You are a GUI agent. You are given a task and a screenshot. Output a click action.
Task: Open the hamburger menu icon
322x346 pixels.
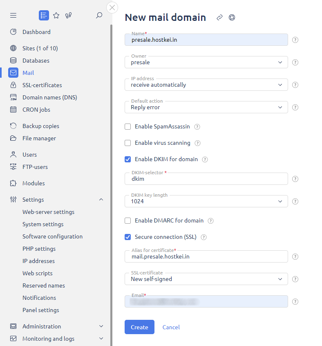pyautogui.click(x=13, y=16)
